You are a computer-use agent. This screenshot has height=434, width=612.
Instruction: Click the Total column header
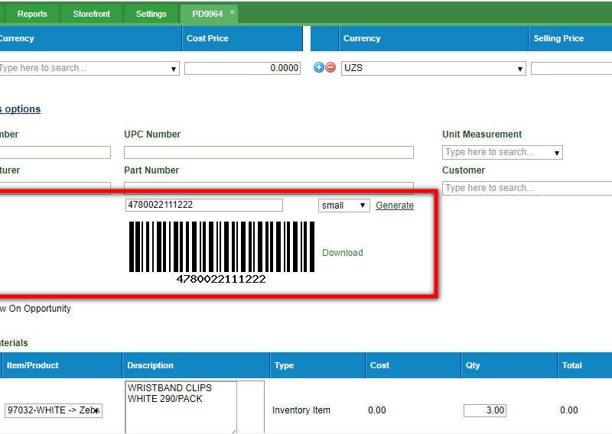pos(584,365)
